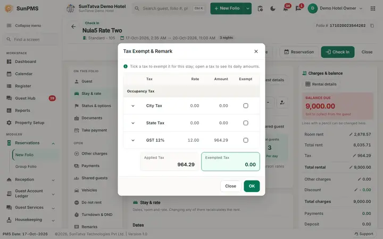This screenshot has height=239, width=383.
Task: Open Other charges plus icon
Action: coord(77,153)
